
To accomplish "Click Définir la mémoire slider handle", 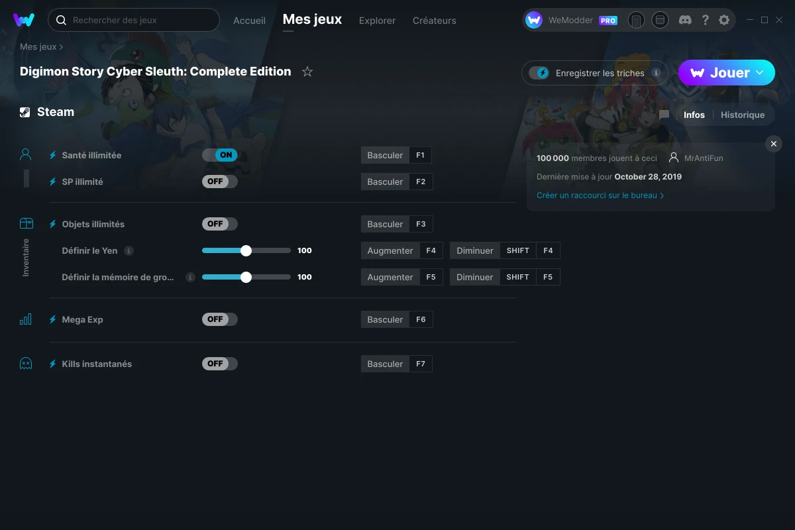I will [246, 277].
